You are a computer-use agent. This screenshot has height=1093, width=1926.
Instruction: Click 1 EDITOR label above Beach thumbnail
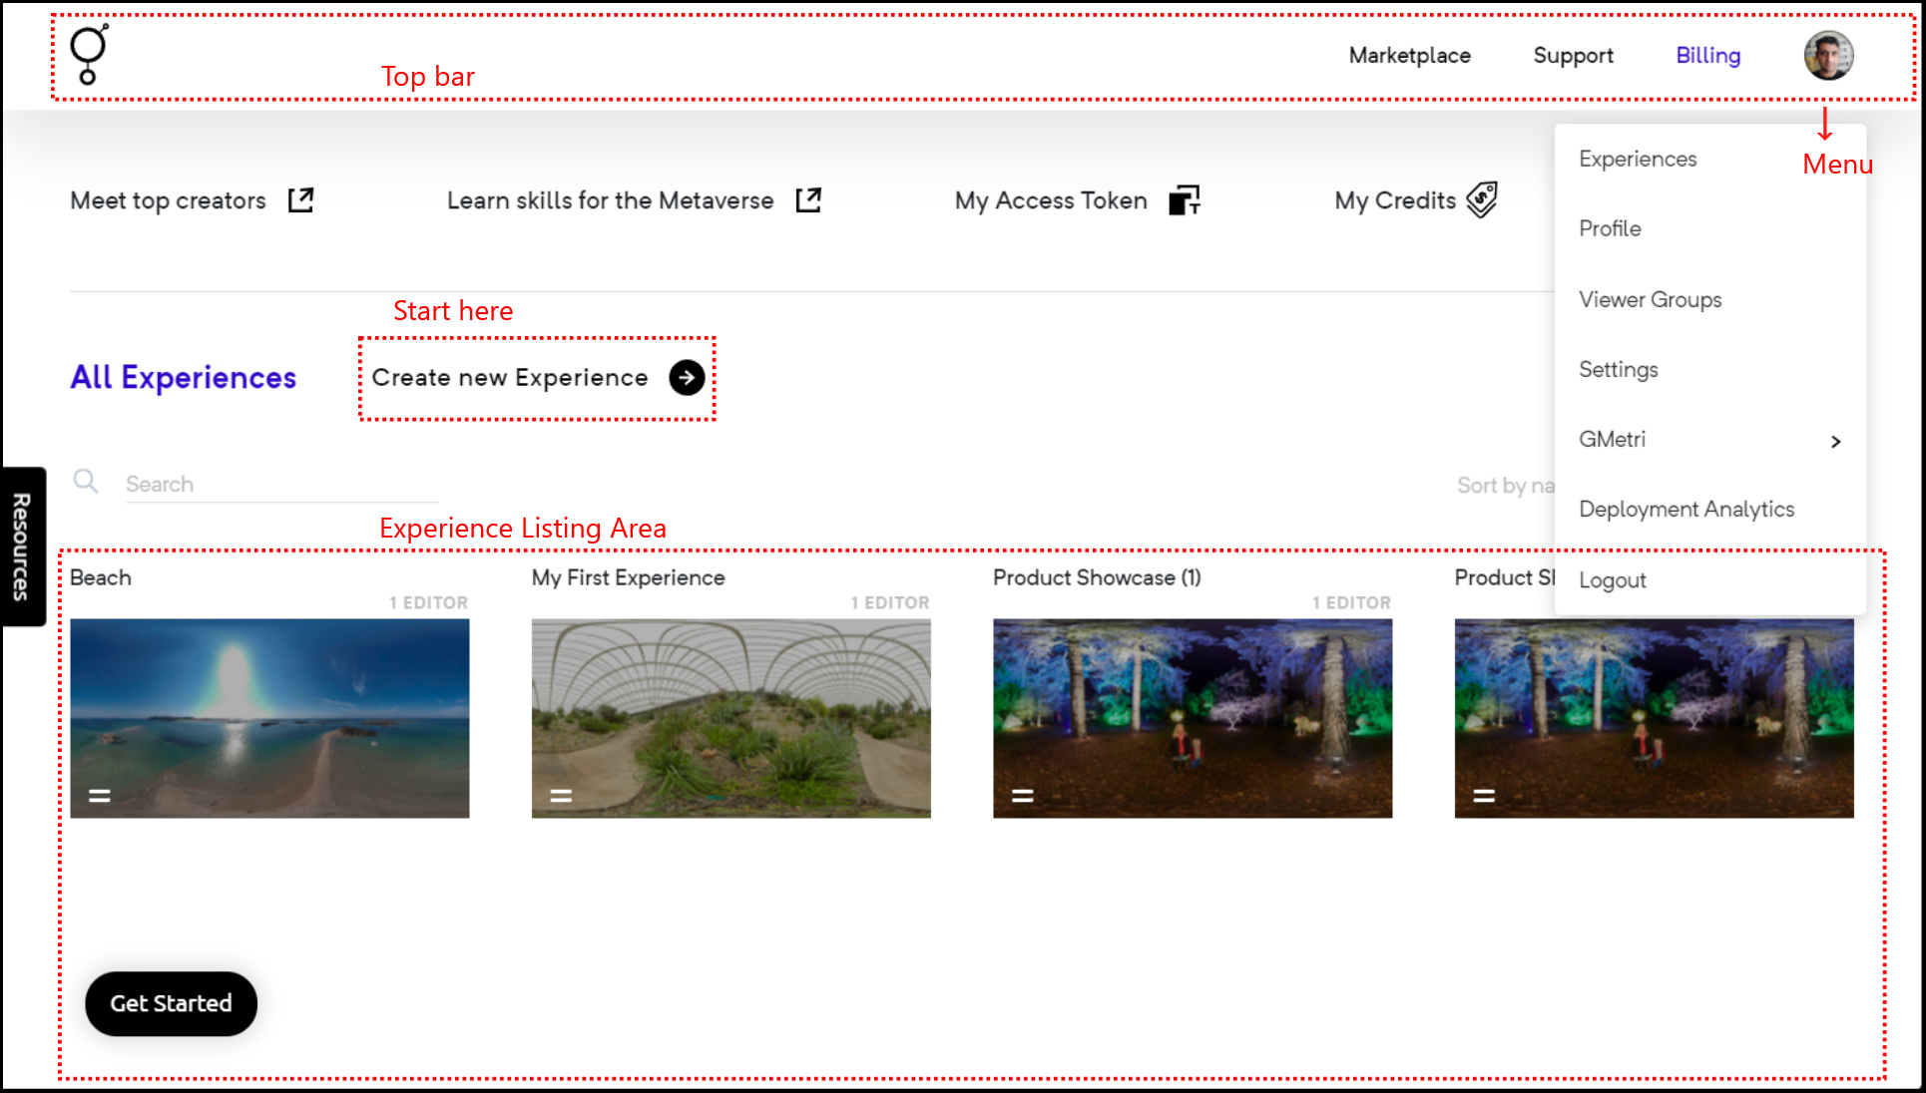pyautogui.click(x=428, y=603)
